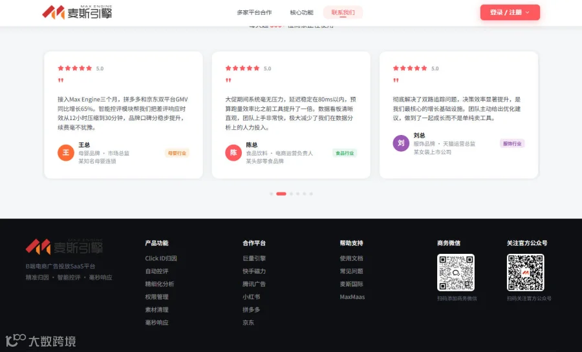Click the 食品行业 tag
This screenshot has width=582, height=352.
[345, 153]
